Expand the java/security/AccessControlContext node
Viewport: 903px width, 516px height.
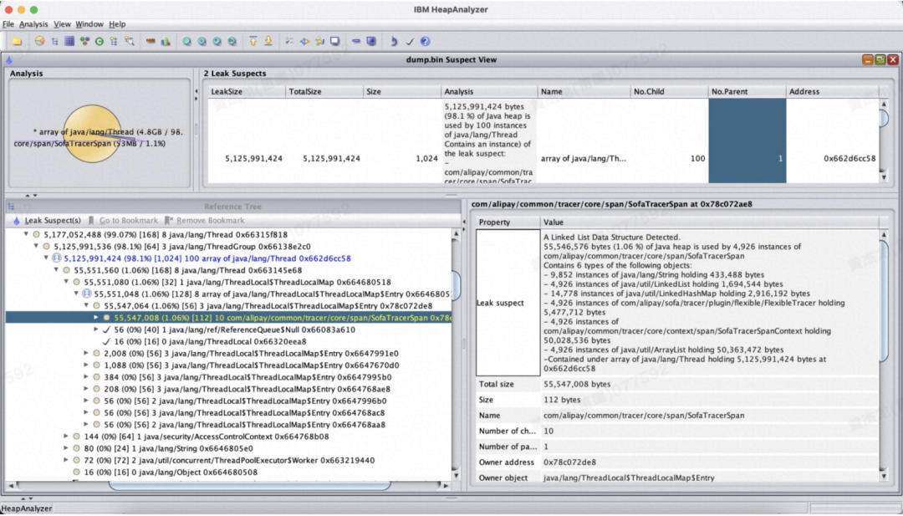click(x=66, y=437)
